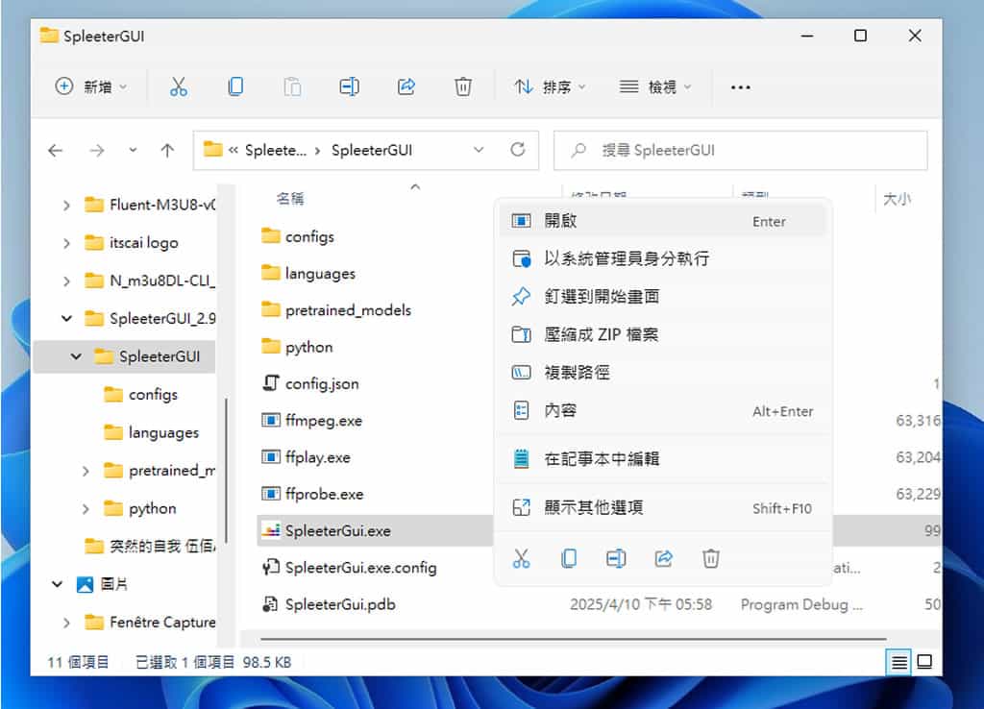Open the 檢視 View dropdown
The image size is (984, 709).
[x=655, y=86]
